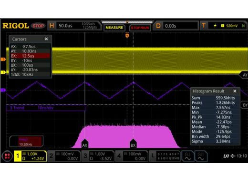Toggle channel 3 1.00V tab
248x181 pixels.
[98, 156]
